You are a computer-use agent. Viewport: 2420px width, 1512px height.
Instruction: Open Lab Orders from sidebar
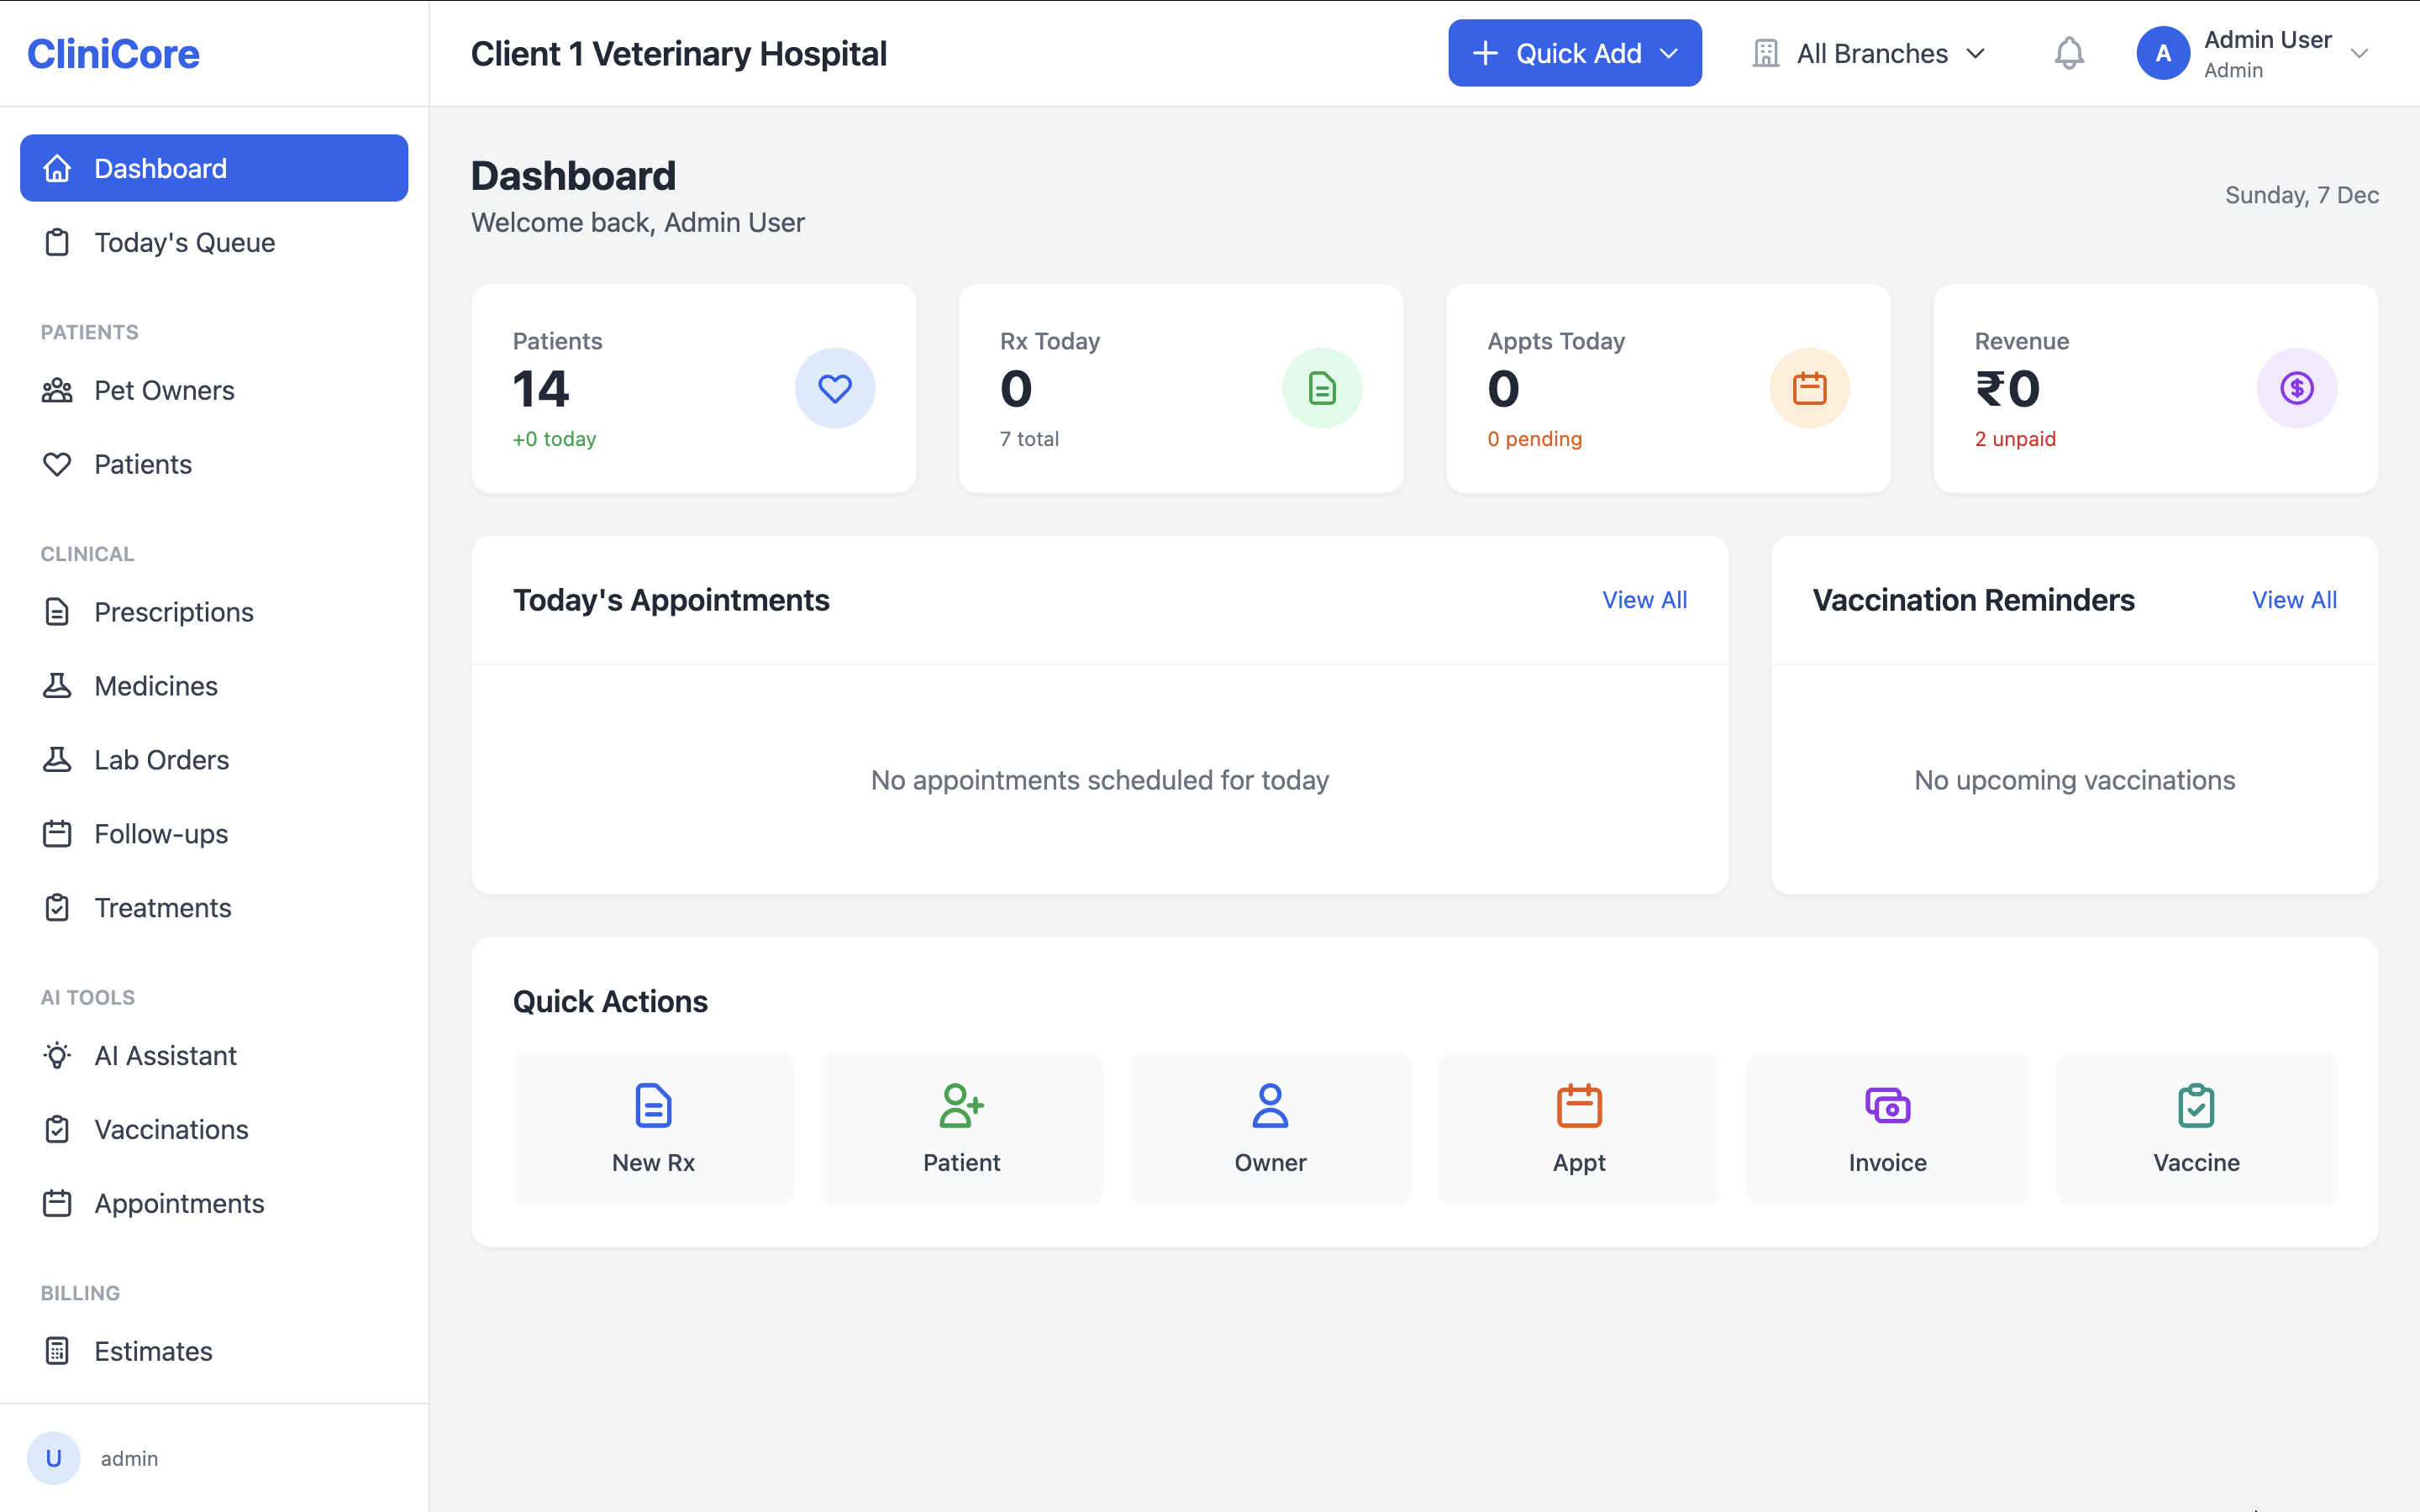click(x=161, y=759)
